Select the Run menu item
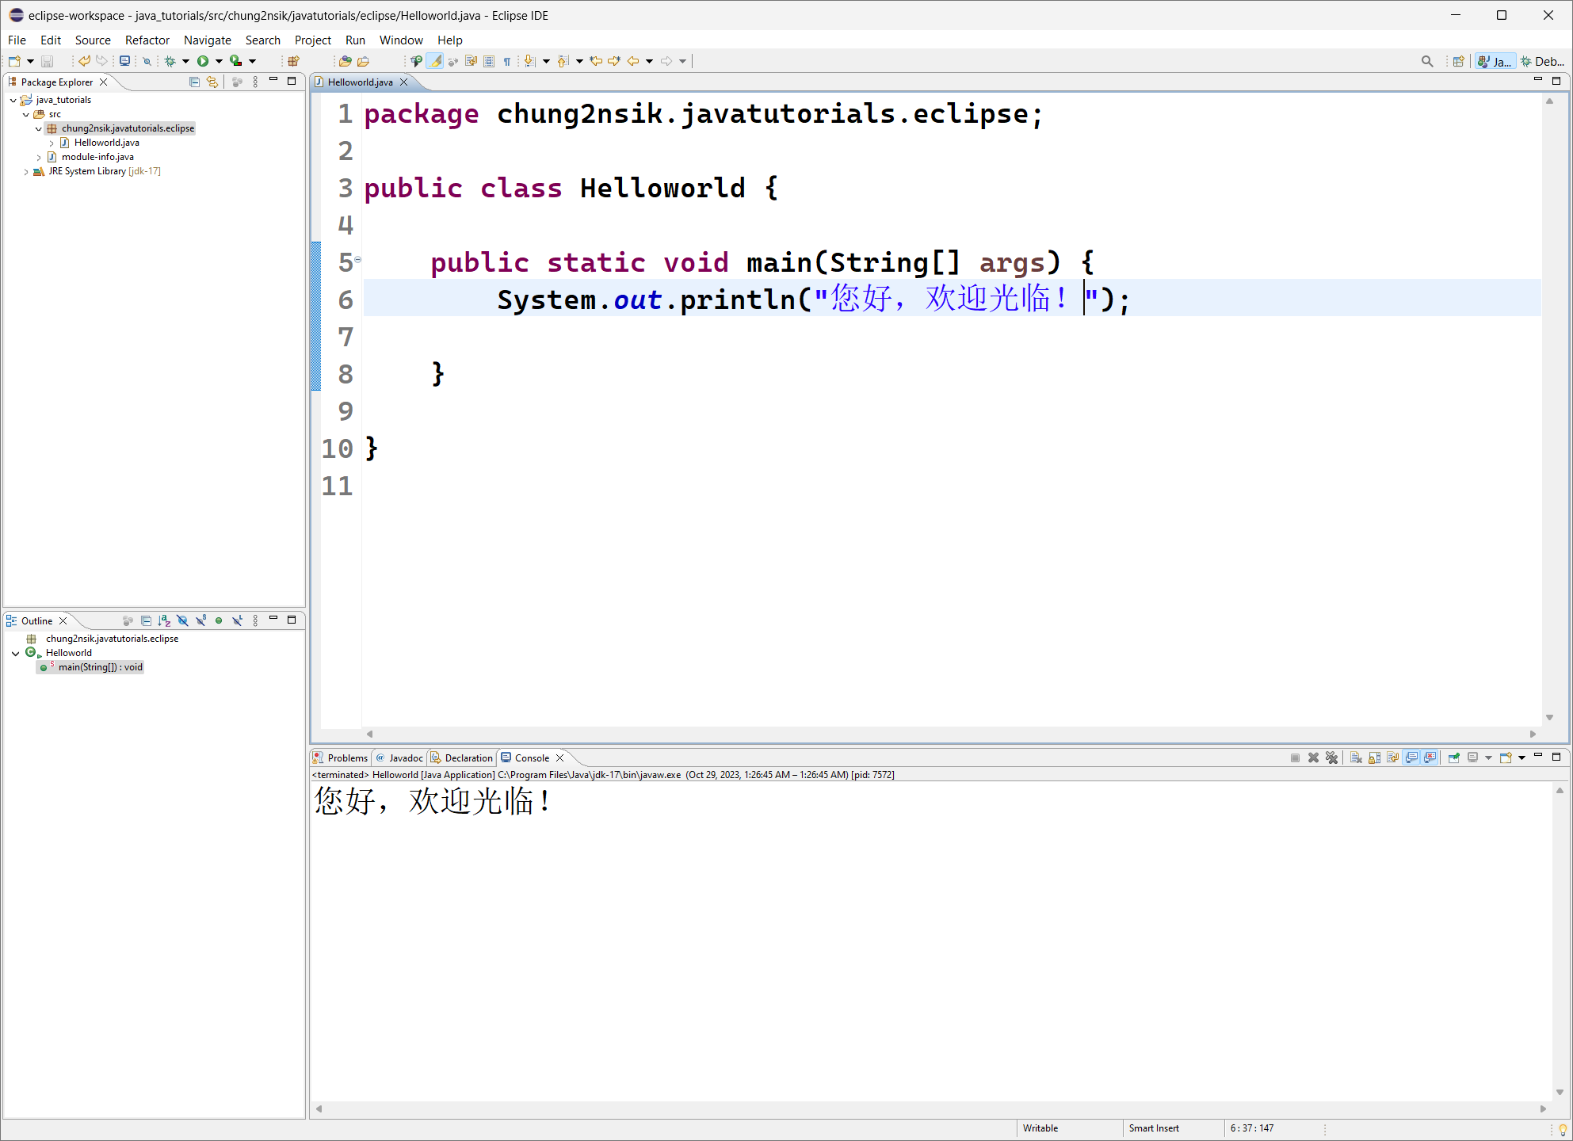The image size is (1573, 1141). tap(354, 40)
